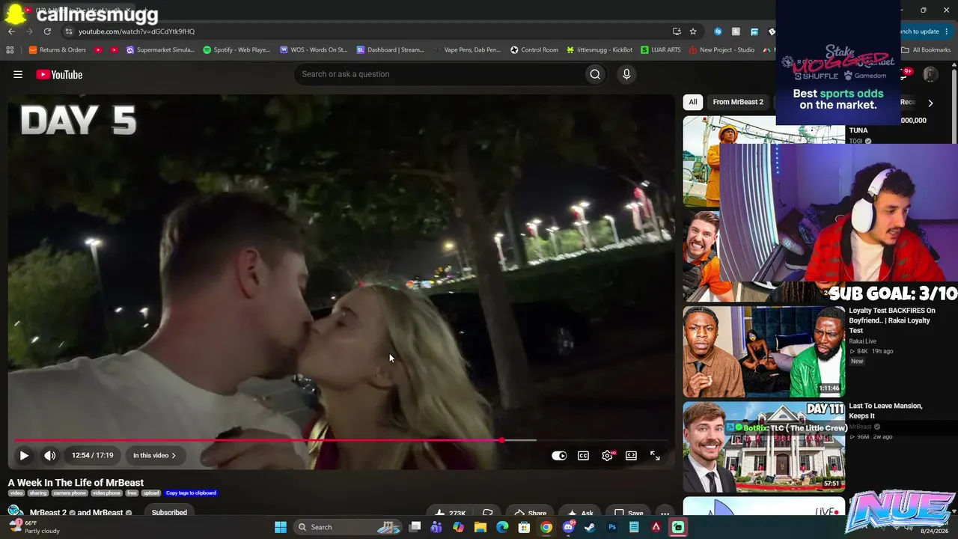This screenshot has width=958, height=539.
Task: Play the video
Action: point(24,455)
